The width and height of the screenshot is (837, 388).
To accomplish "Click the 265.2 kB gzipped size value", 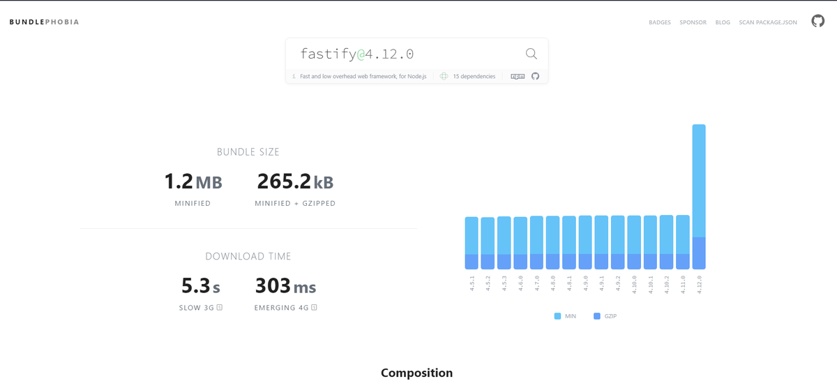I will click(x=295, y=182).
